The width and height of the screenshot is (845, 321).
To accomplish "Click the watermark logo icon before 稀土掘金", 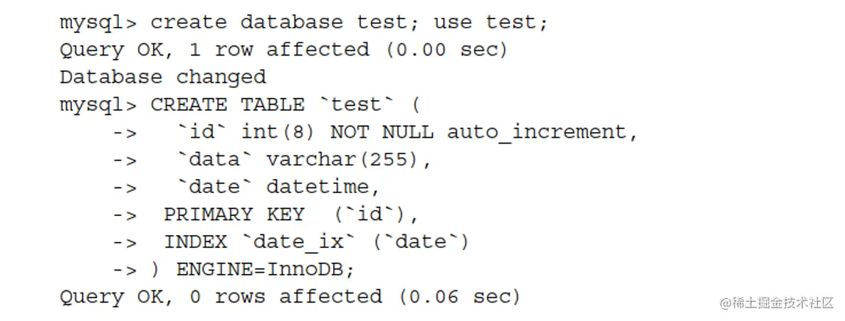I will coord(726,303).
